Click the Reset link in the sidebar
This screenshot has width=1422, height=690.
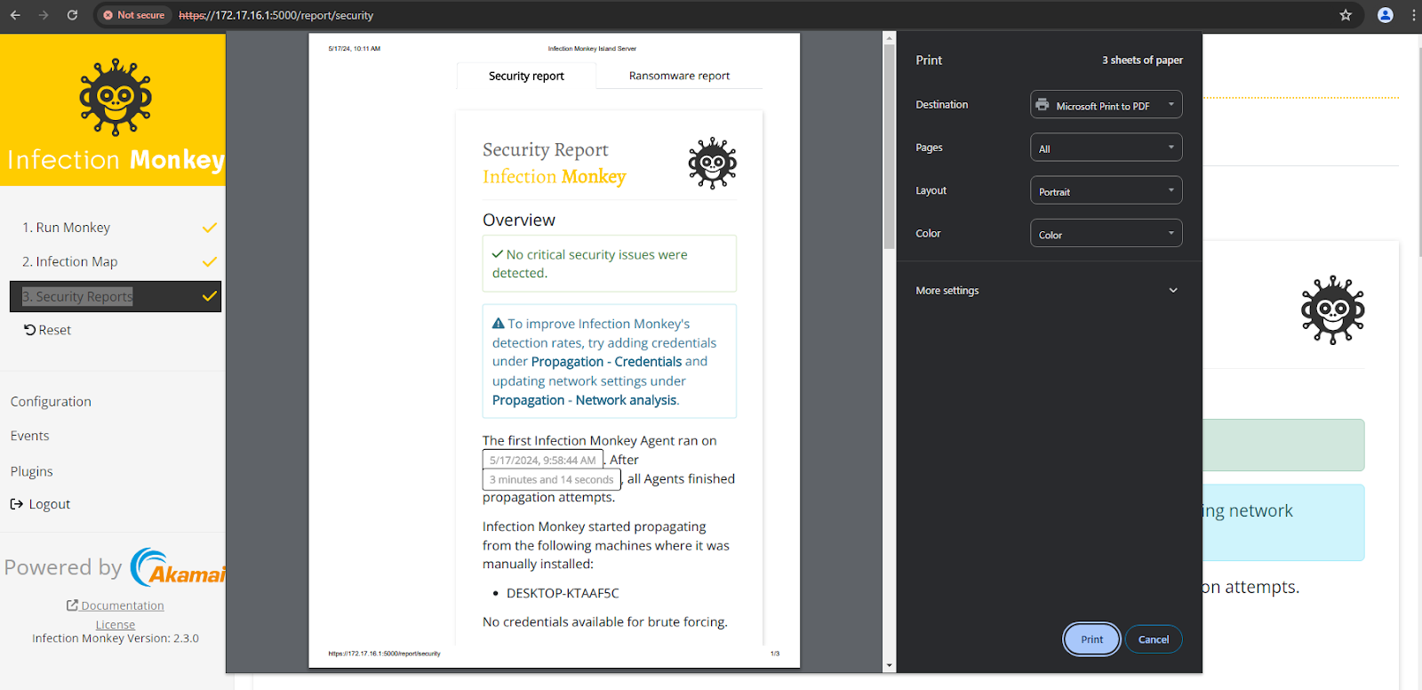pyautogui.click(x=47, y=330)
